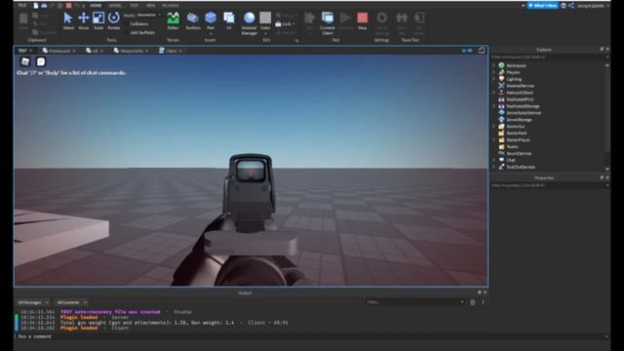Clear output with the trash icon
This screenshot has width=624, height=351.
tap(472, 302)
